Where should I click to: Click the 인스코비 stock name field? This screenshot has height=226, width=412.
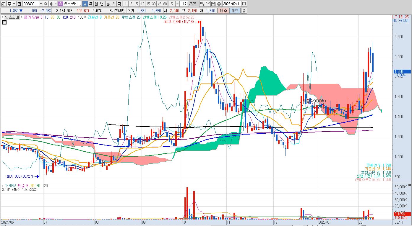[x=72, y=4]
